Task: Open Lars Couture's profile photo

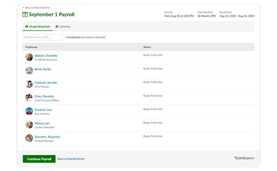Action: 29,111
